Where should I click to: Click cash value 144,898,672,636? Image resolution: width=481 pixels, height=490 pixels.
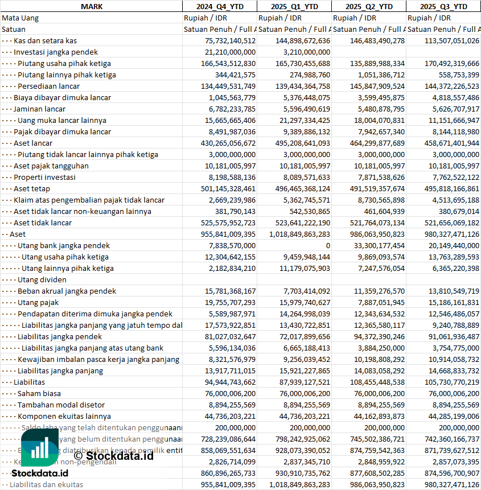[x=302, y=40]
